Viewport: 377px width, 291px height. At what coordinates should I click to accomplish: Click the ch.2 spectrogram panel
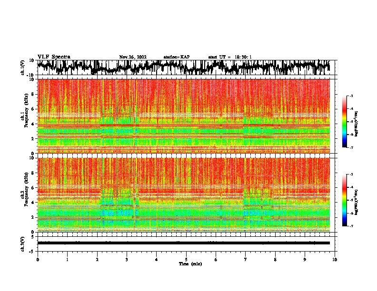[x=183, y=195]
